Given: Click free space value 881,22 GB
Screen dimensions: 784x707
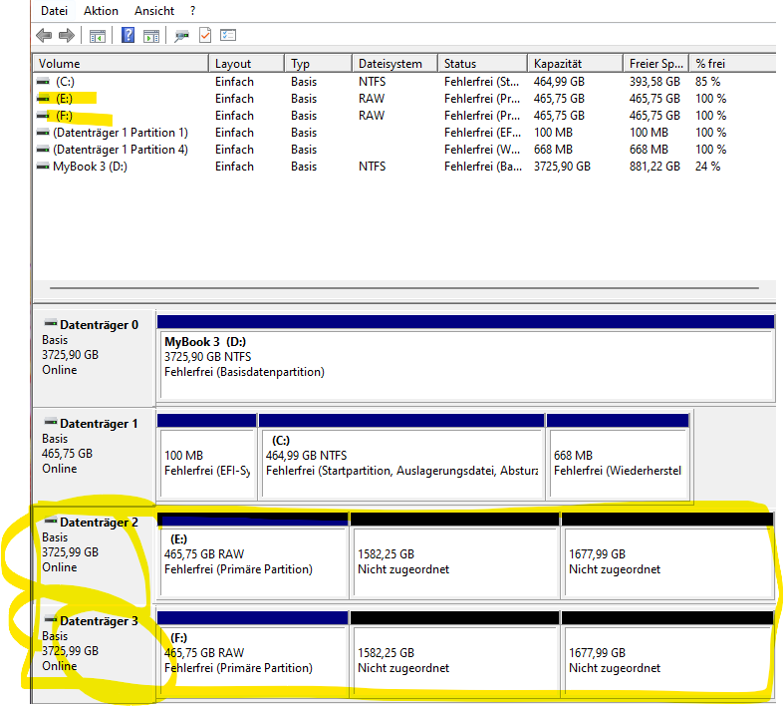Looking at the screenshot, I should [x=654, y=167].
